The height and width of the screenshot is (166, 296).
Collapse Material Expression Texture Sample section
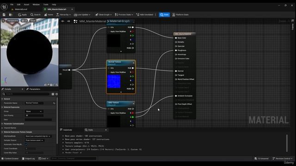[2, 132]
